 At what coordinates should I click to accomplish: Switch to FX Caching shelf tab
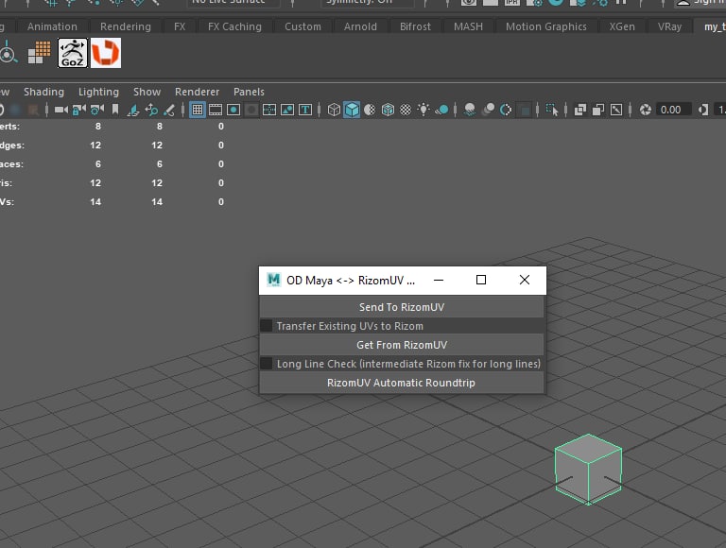tap(234, 26)
